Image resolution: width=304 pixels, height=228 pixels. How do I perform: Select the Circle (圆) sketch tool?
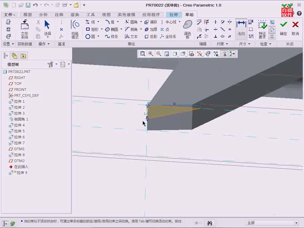[90, 37]
